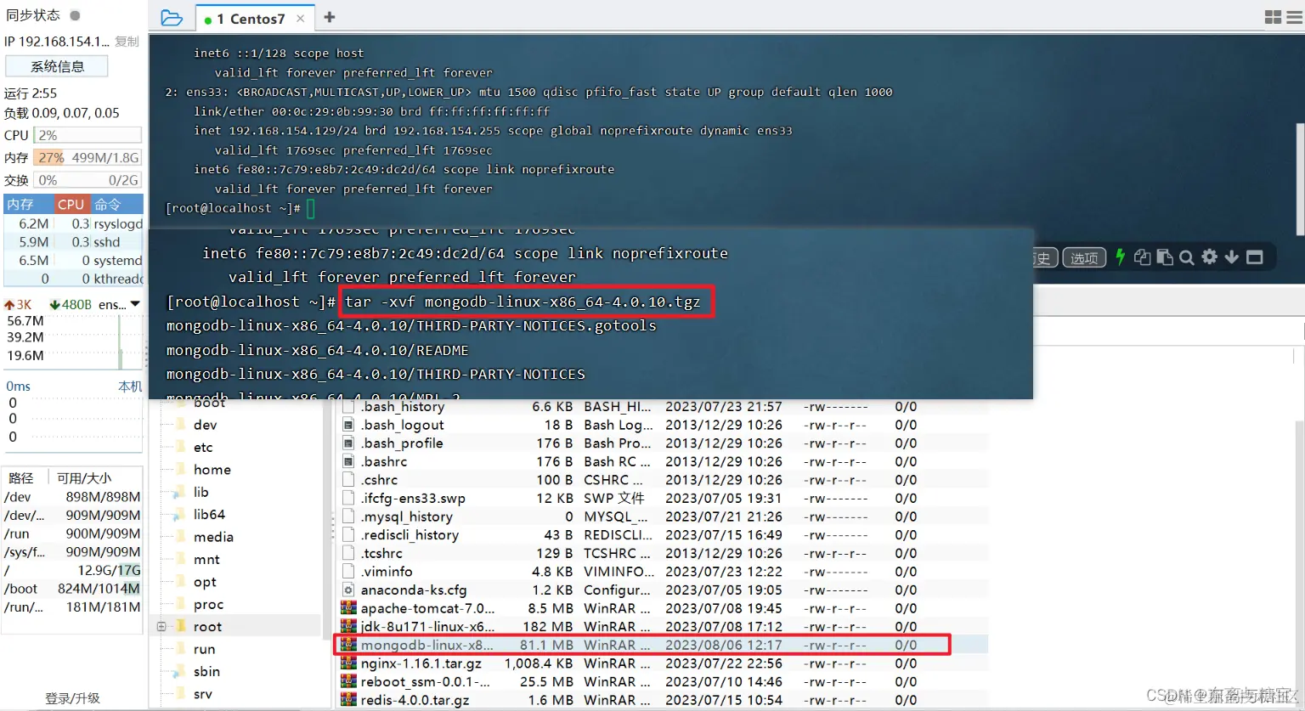Click the sbin folder icon in tree
This screenshot has width=1305, height=711.
(180, 672)
